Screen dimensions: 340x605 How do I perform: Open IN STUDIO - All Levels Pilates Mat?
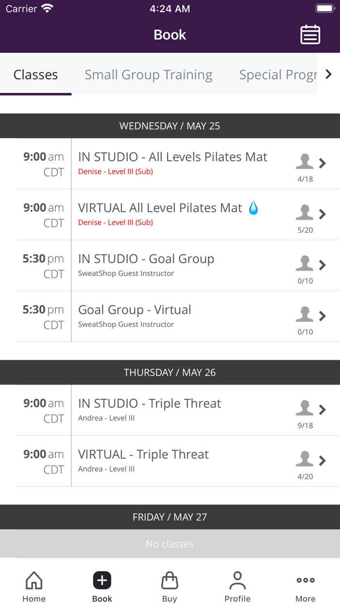pyautogui.click(x=172, y=157)
